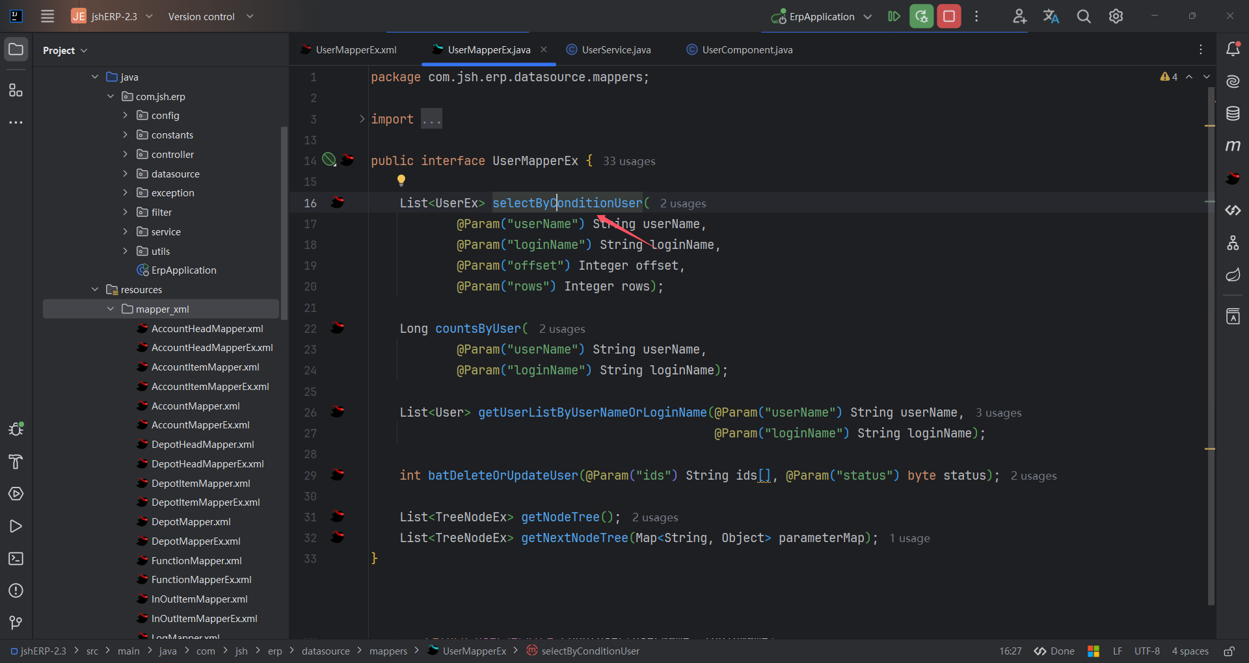This screenshot has width=1249, height=663.
Task: Open the Terminal tool window
Action: 16,558
